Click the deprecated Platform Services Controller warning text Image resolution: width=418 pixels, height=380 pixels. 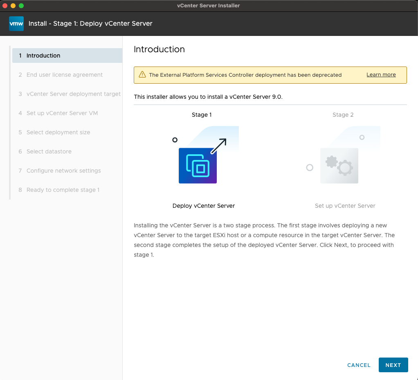(245, 75)
